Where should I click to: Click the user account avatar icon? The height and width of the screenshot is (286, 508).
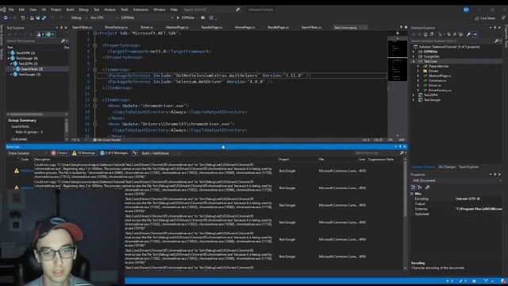click(x=466, y=10)
